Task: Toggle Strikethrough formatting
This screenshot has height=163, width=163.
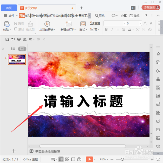Action: pyautogui.click(x=124, y=29)
